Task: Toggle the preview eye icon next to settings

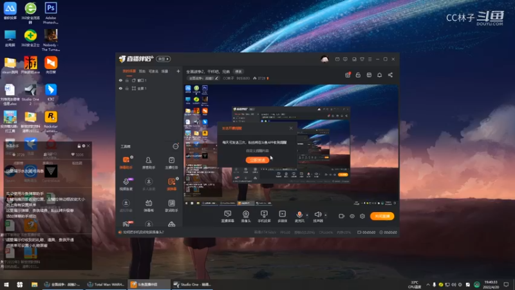Action: (x=351, y=216)
